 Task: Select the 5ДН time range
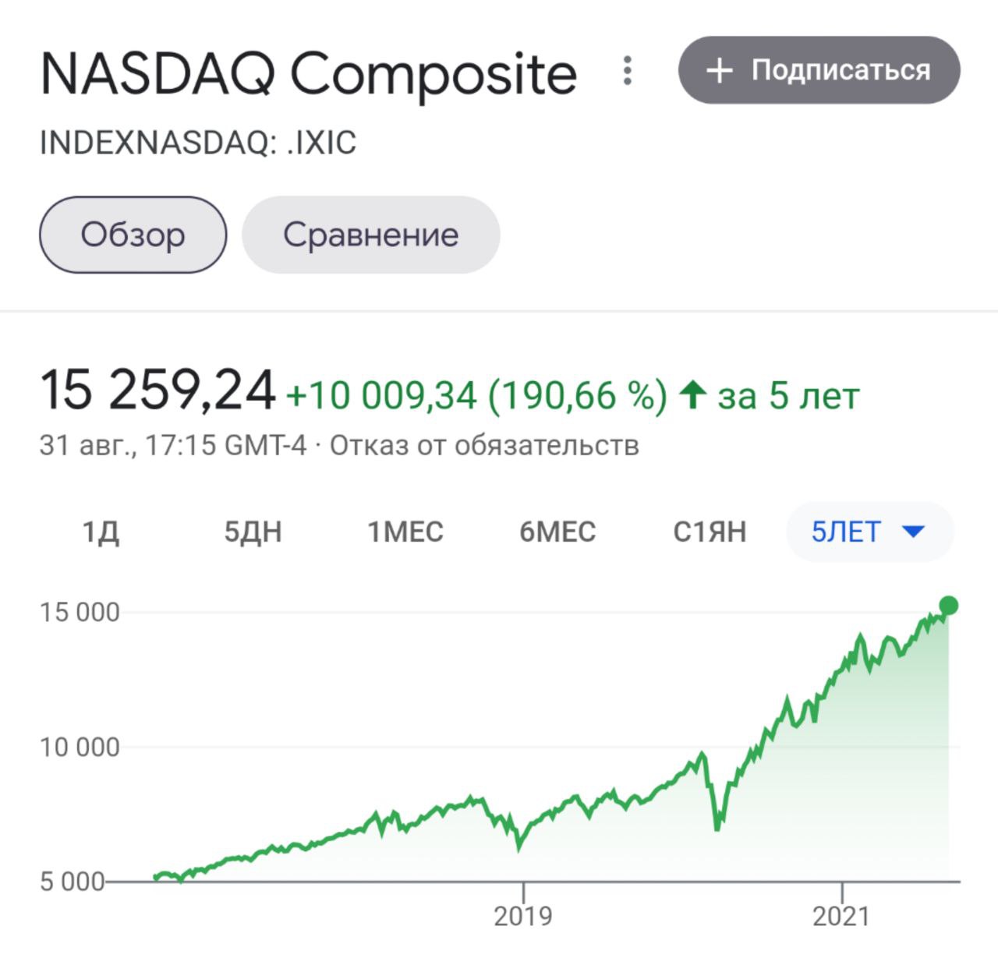tap(253, 532)
